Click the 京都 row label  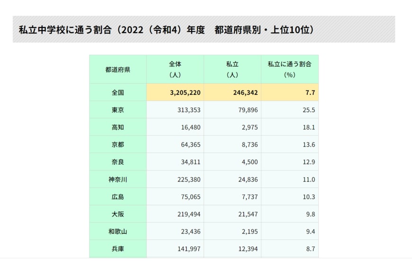[118, 145]
